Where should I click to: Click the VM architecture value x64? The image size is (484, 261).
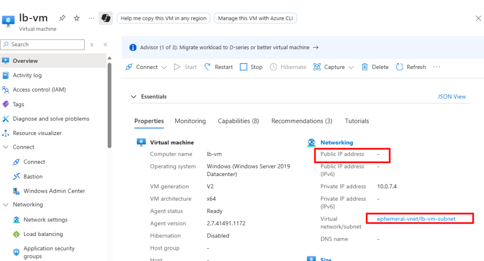[x=211, y=199]
